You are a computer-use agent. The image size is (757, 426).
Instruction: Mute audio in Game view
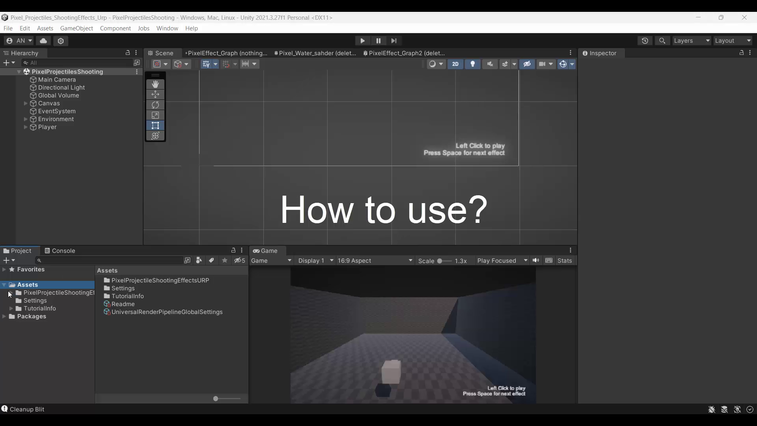[536, 260]
